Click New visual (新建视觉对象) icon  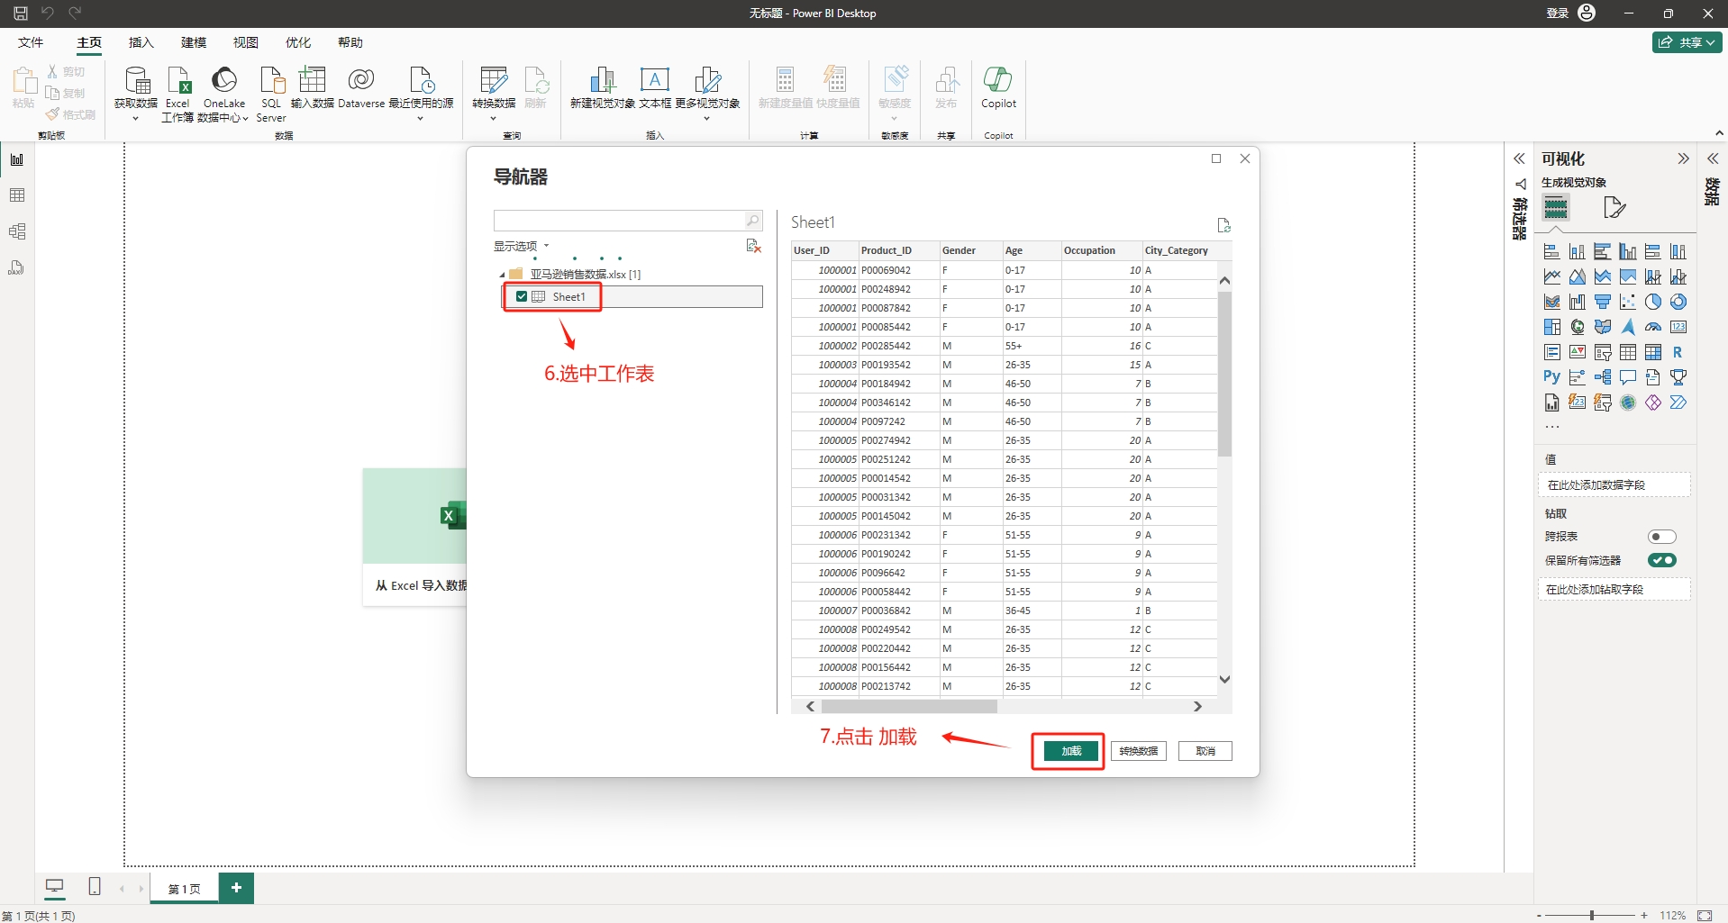pyautogui.click(x=603, y=80)
